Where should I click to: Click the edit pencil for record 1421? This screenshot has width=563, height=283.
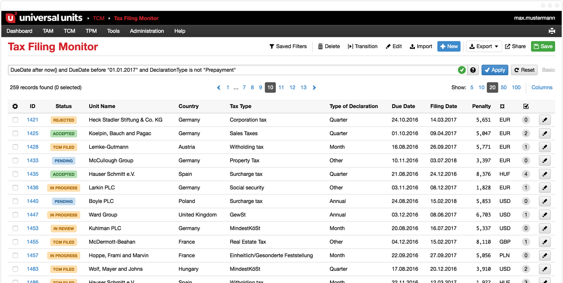[x=544, y=119]
